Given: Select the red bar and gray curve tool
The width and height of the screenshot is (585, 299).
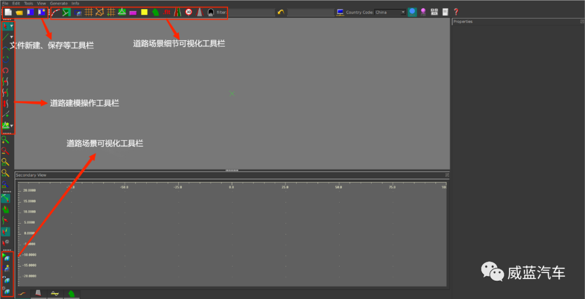Looking at the screenshot, I should [5, 103].
